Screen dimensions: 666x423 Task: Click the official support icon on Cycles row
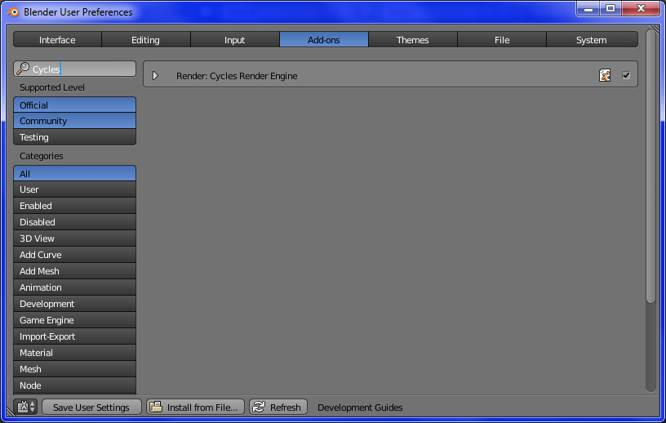click(605, 75)
